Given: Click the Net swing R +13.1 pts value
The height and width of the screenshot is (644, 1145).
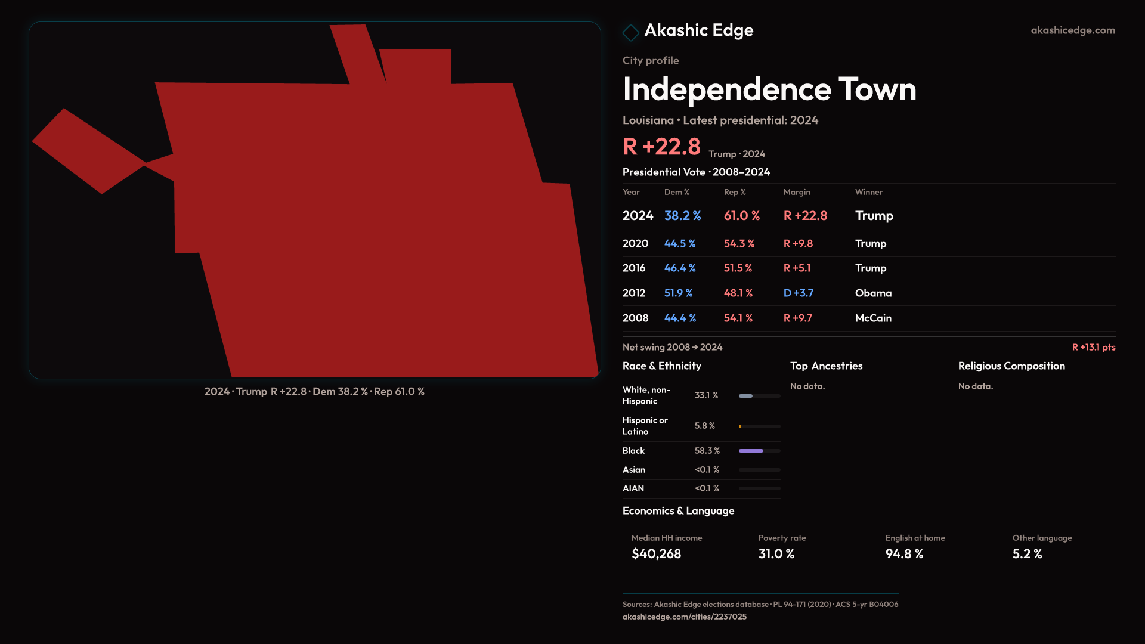Looking at the screenshot, I should pyautogui.click(x=1093, y=348).
